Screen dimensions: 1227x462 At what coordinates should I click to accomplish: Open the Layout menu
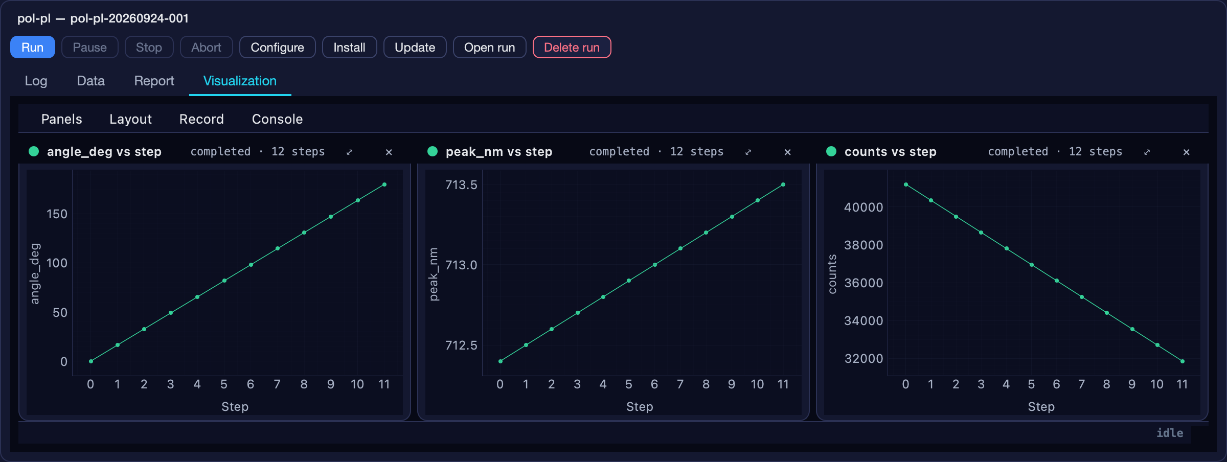(x=131, y=119)
